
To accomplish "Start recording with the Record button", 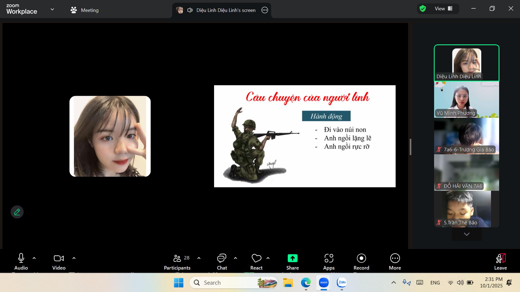I will pyautogui.click(x=361, y=258).
